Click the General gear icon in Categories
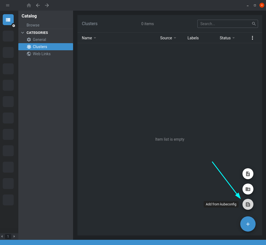 tap(29, 39)
